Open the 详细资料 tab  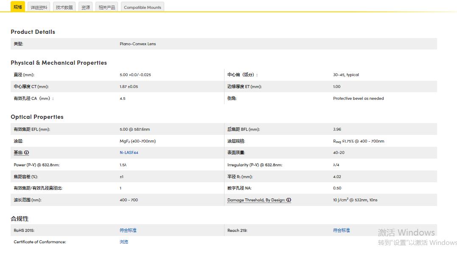[x=39, y=8]
